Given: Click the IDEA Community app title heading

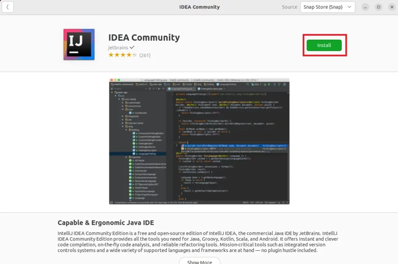Looking at the screenshot, I should tap(144, 38).
